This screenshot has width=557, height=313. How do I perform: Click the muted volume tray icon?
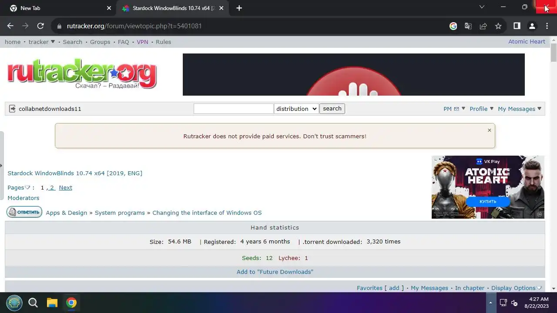coord(514,303)
